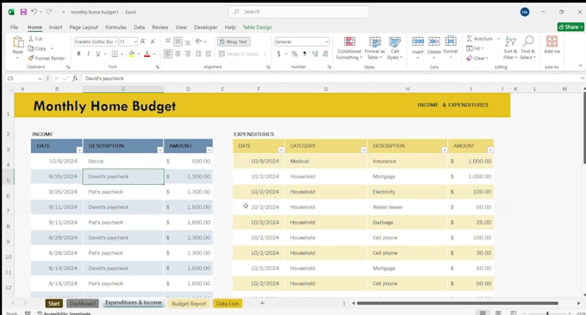Screen dimensions: 586x315
Task: Open the font size dropdown
Action: [135, 42]
